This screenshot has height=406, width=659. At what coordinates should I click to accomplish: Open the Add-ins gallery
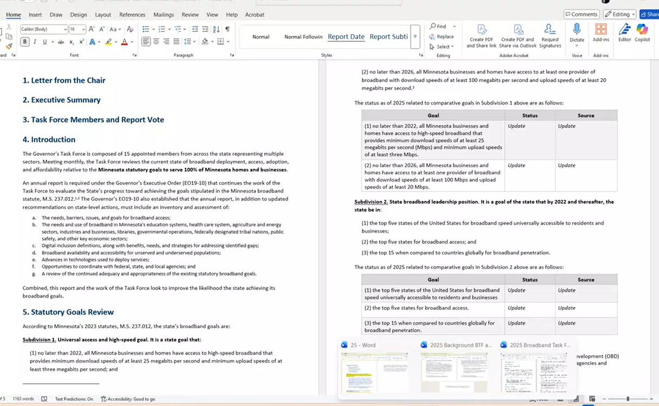[601, 32]
